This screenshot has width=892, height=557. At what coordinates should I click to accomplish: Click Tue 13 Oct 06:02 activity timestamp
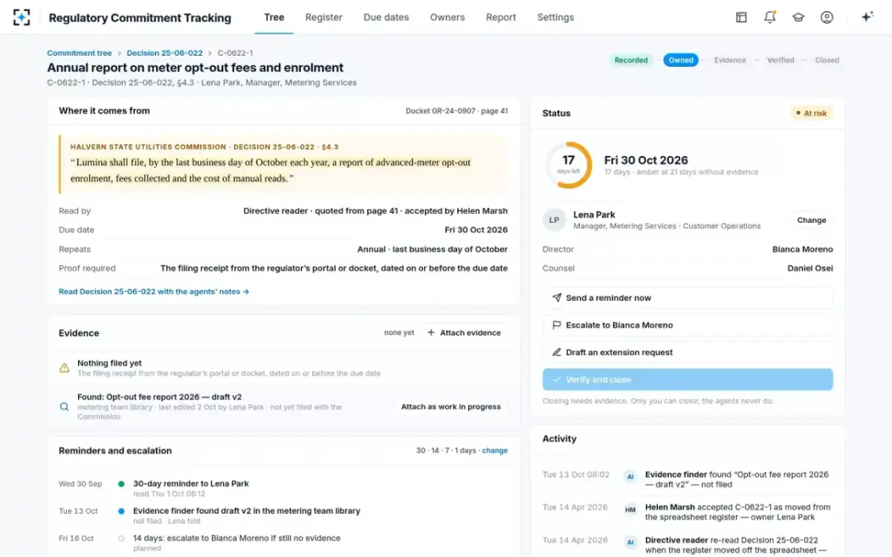point(576,475)
